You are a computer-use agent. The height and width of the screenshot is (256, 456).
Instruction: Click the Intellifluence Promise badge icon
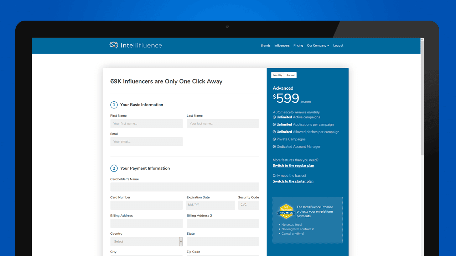coord(286,211)
